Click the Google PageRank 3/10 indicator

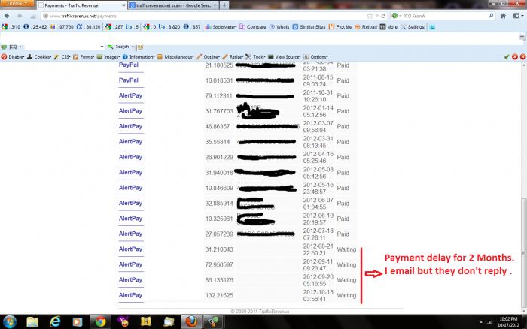coord(11,27)
